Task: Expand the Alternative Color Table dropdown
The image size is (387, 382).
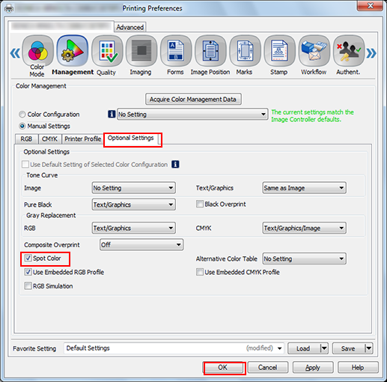Action: pyautogui.click(x=304, y=258)
